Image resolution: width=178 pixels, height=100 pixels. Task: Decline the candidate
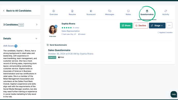[x=141, y=26]
